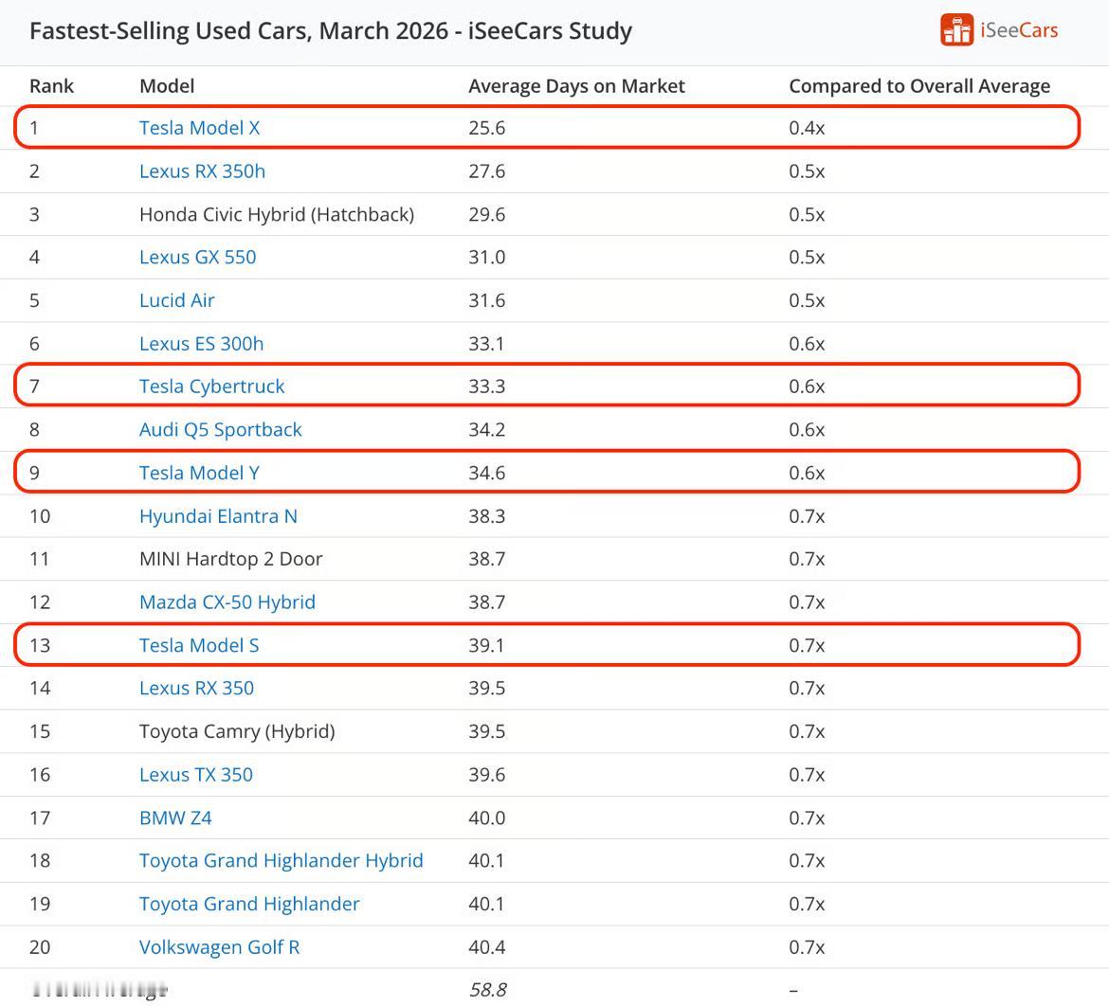Image resolution: width=1109 pixels, height=1006 pixels.
Task: Click the 39.6 days value
Action: click(486, 775)
